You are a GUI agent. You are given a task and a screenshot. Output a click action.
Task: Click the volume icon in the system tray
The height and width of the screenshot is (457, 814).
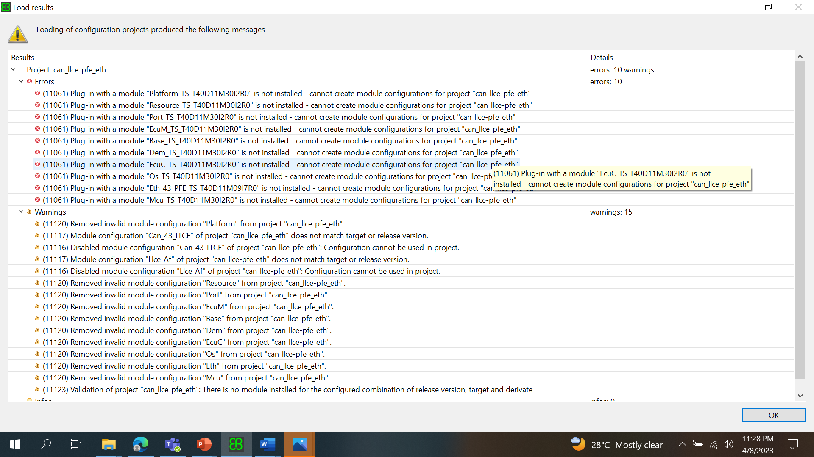tap(729, 444)
